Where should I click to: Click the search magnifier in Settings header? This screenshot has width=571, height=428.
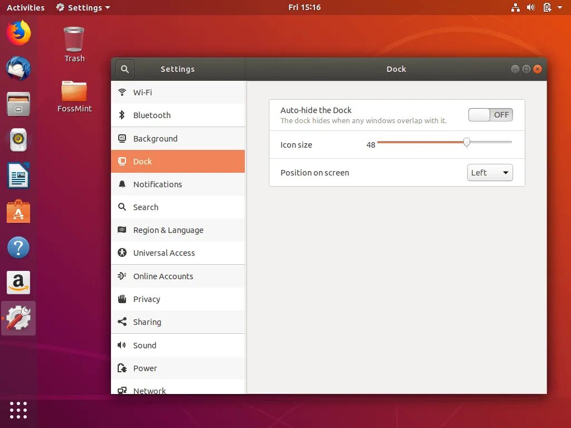125,69
